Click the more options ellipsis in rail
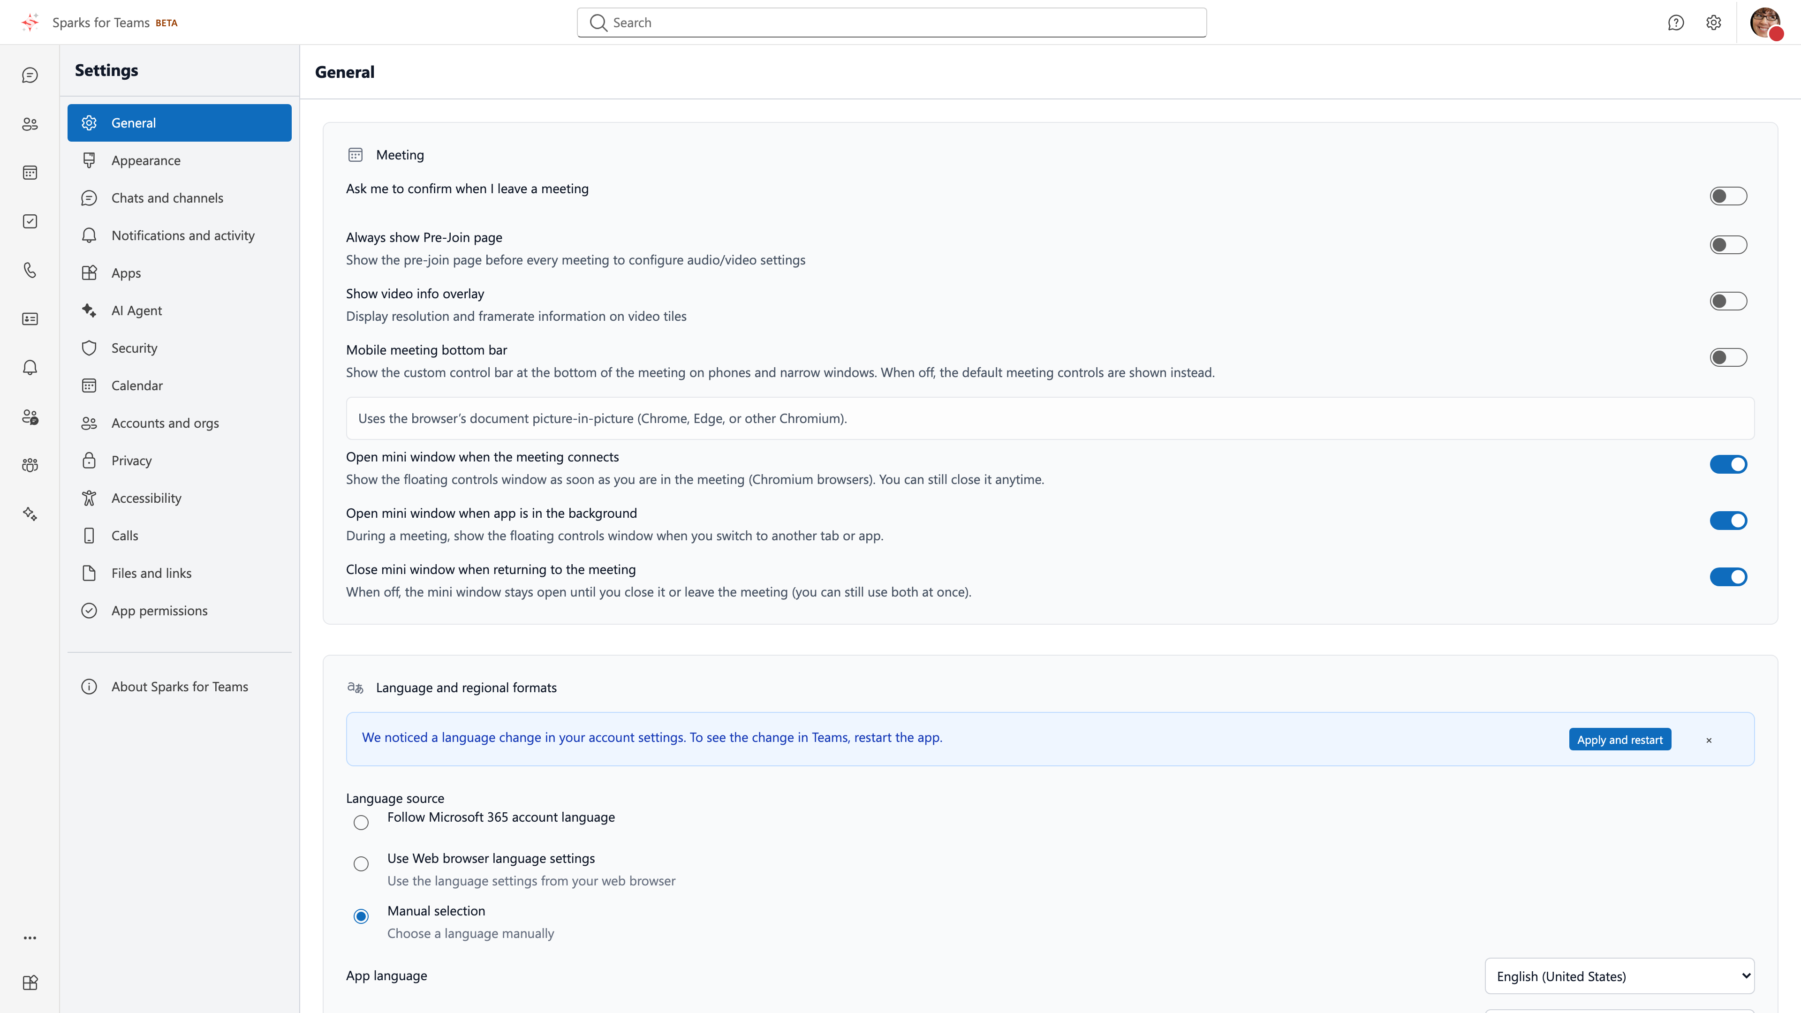Viewport: 1801px width, 1013px height. 30,938
